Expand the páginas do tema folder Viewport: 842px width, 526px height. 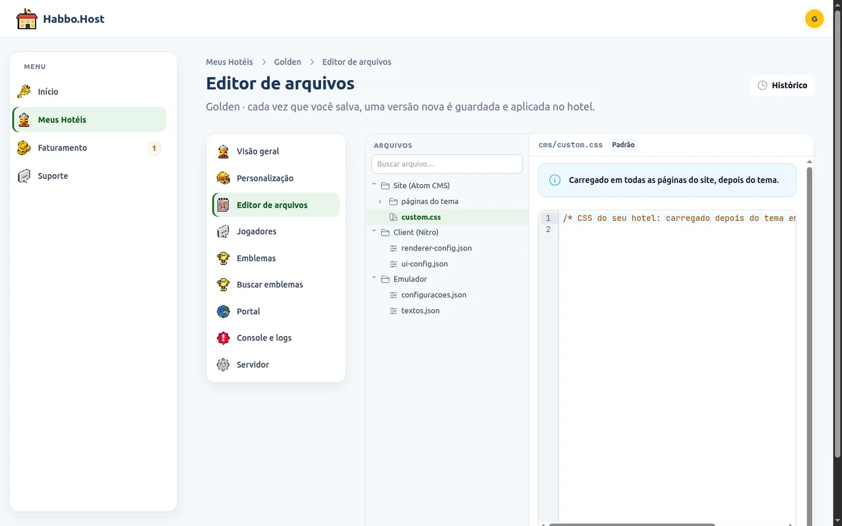[380, 201]
